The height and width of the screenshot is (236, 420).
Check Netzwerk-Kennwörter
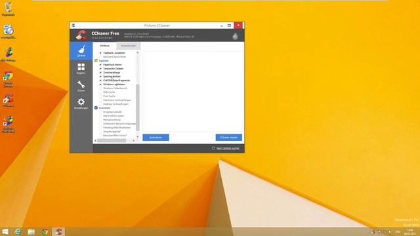[x=100, y=57]
